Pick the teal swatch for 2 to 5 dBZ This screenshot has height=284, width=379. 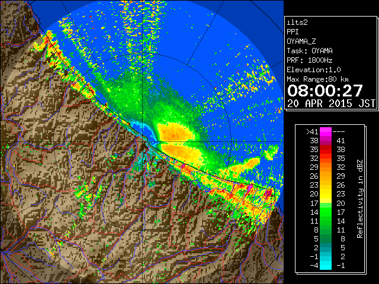click(326, 247)
